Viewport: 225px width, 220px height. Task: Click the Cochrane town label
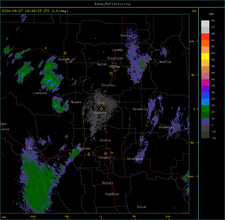tap(84, 148)
